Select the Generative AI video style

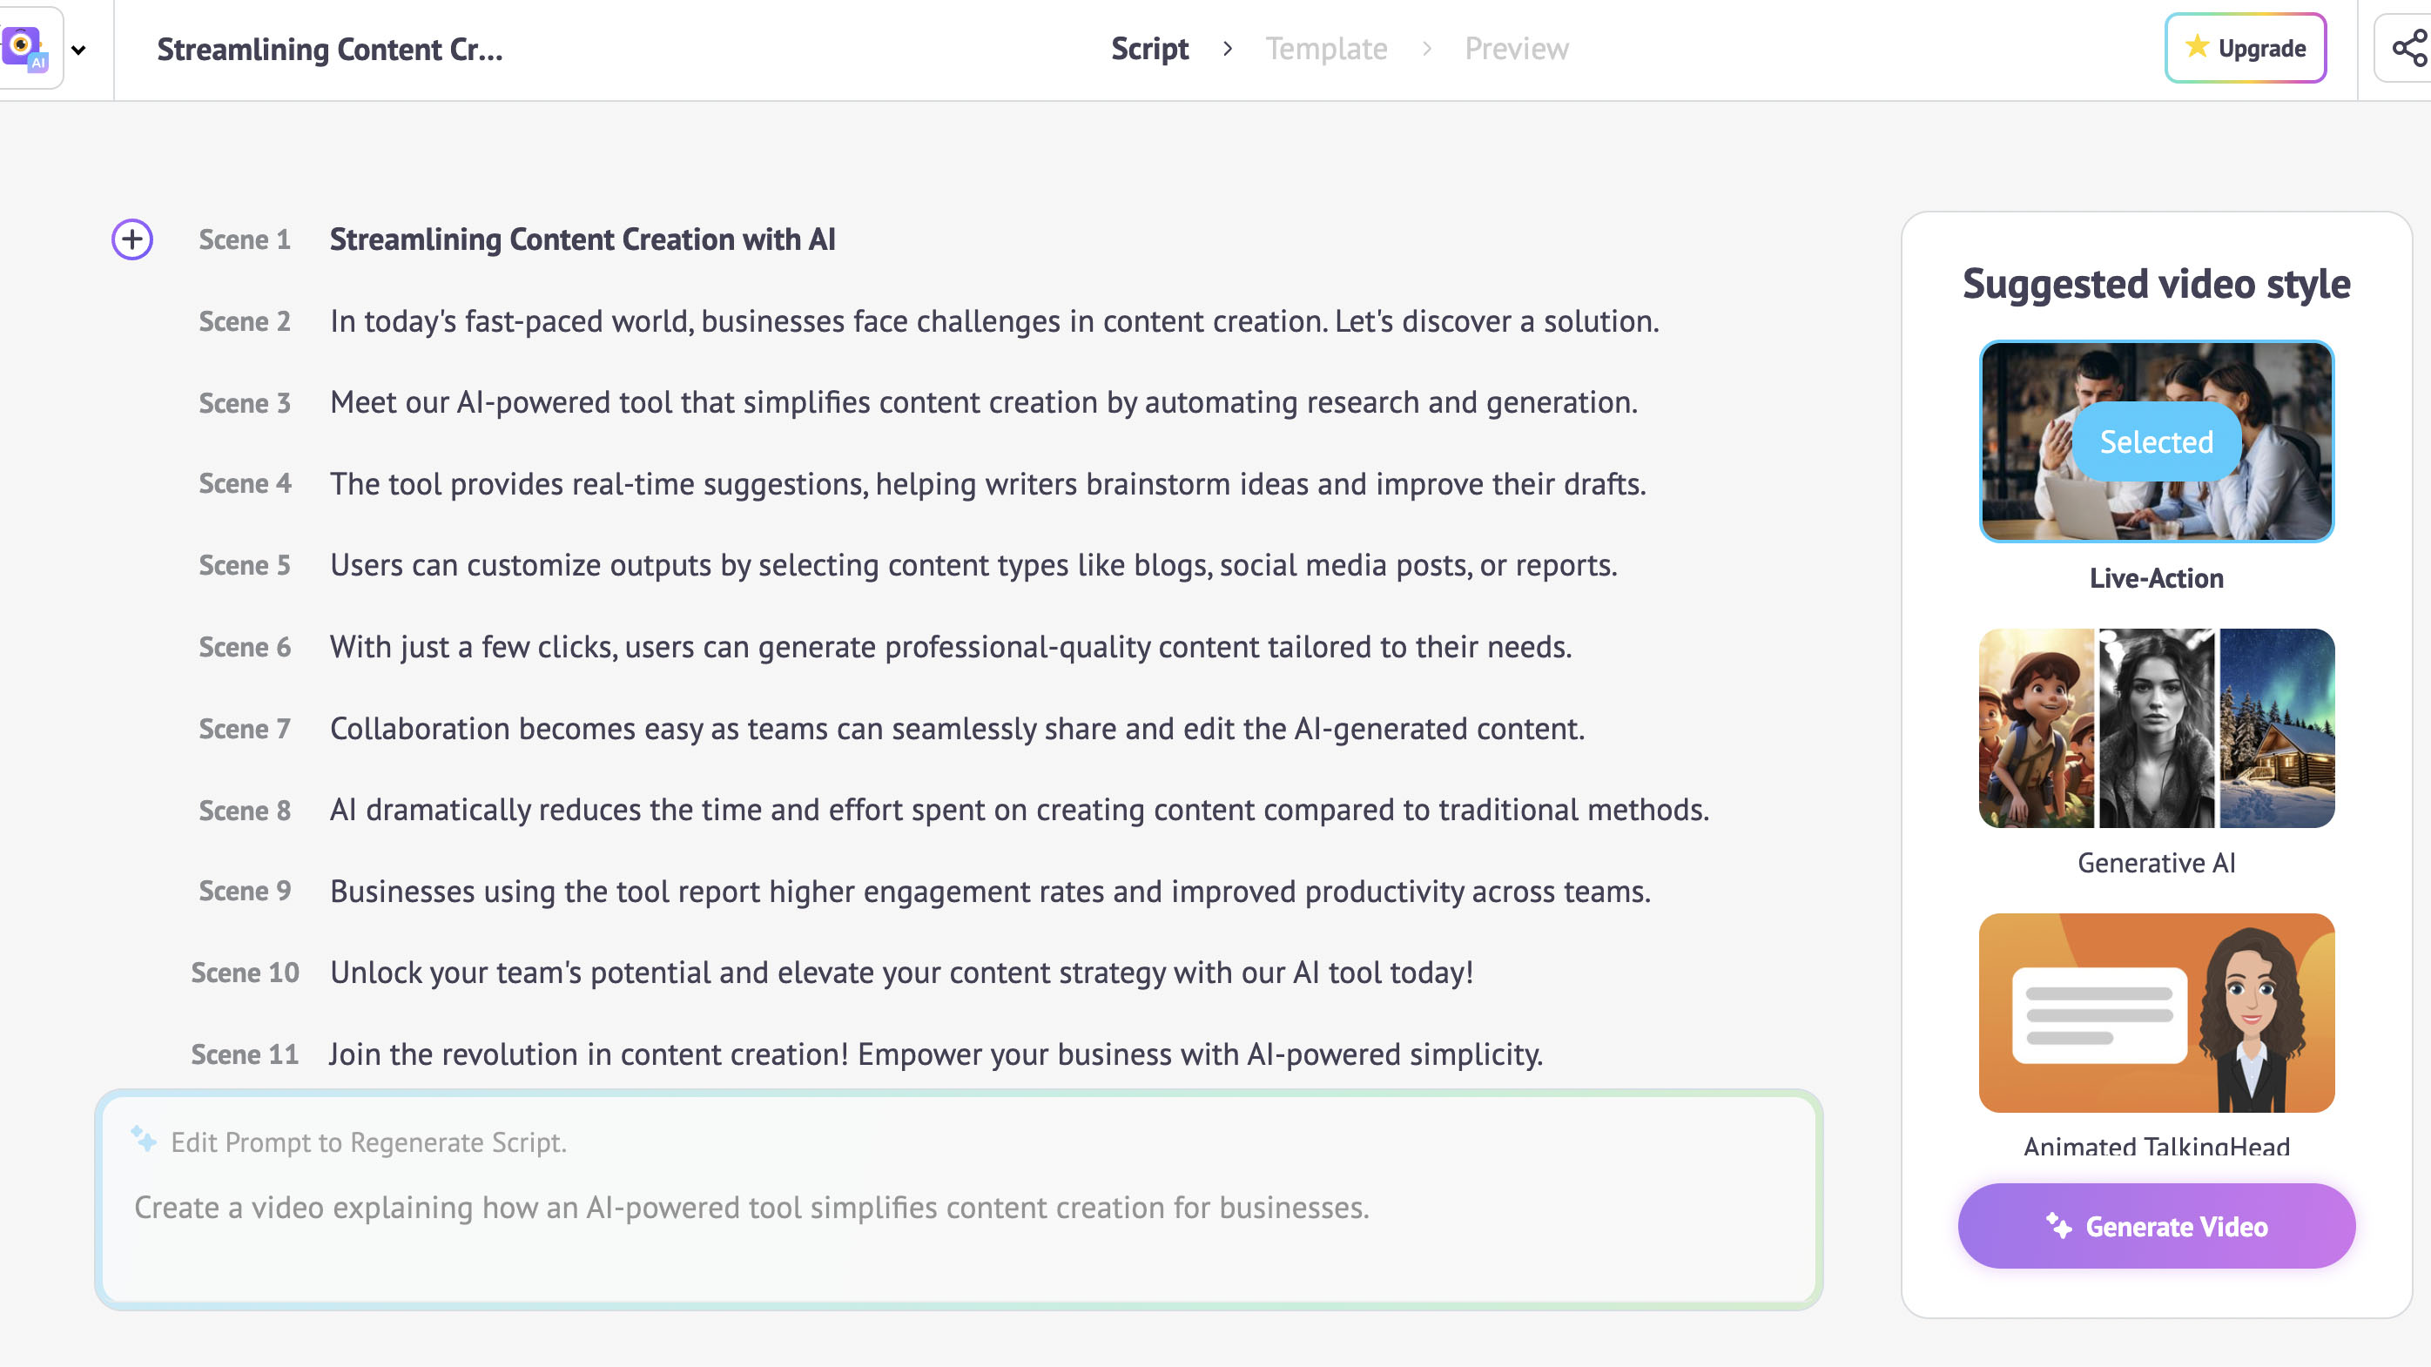(x=2157, y=728)
